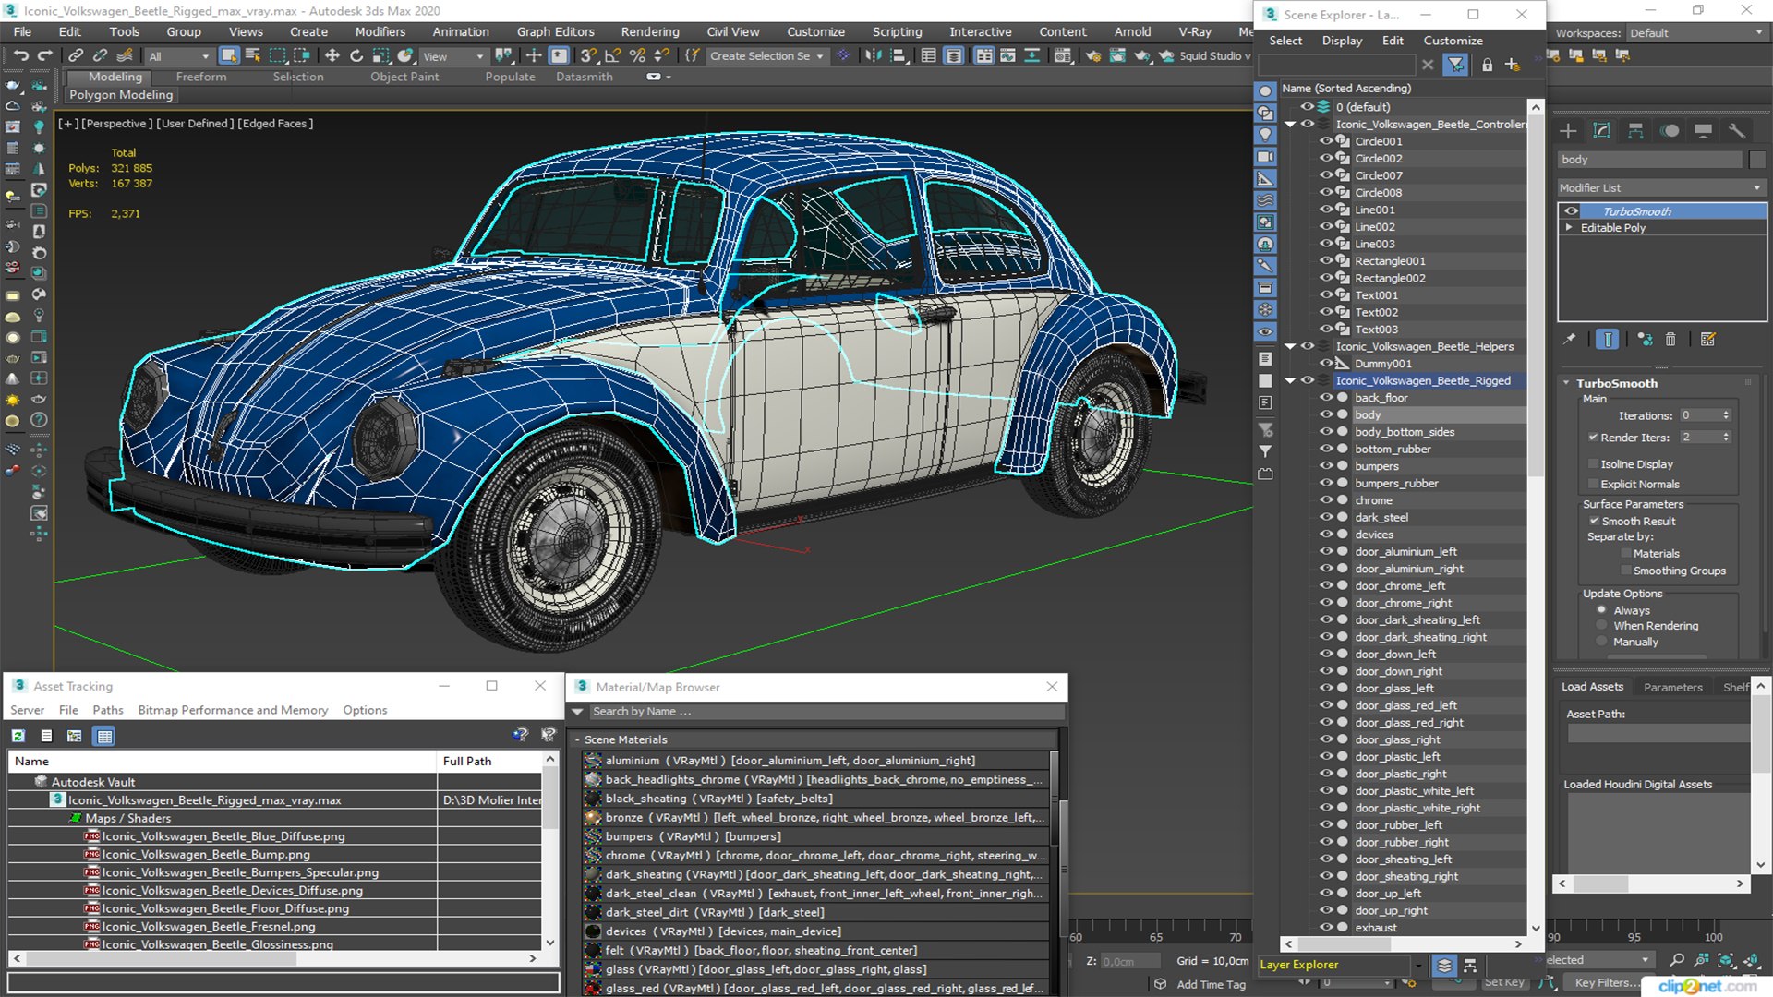Screen dimensions: 1773x997
Task: Collapse the Iconic_Volkswagen_Beetle_Controllers layer
Action: tap(1290, 125)
